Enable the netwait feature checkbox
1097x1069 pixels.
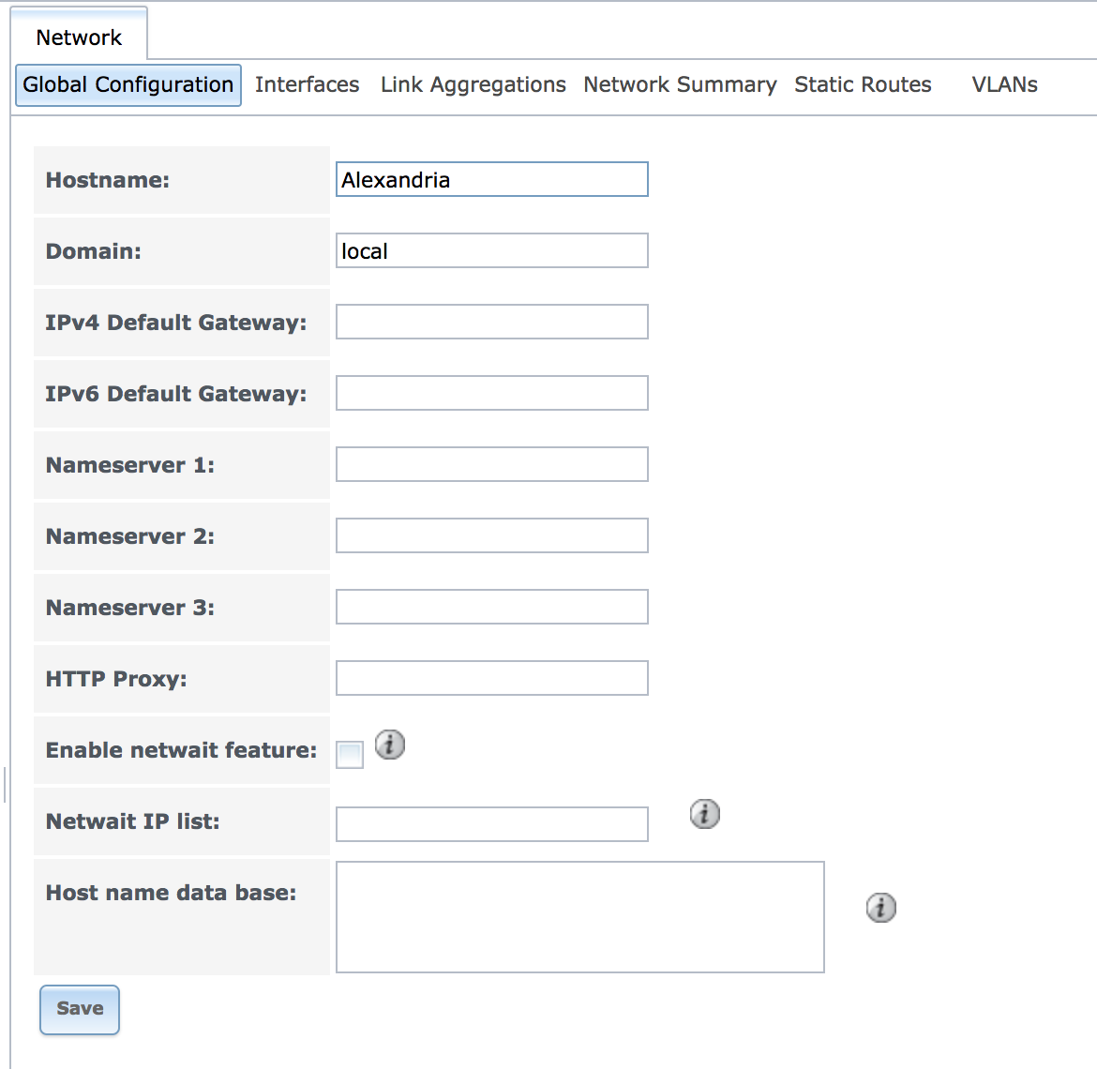(350, 754)
